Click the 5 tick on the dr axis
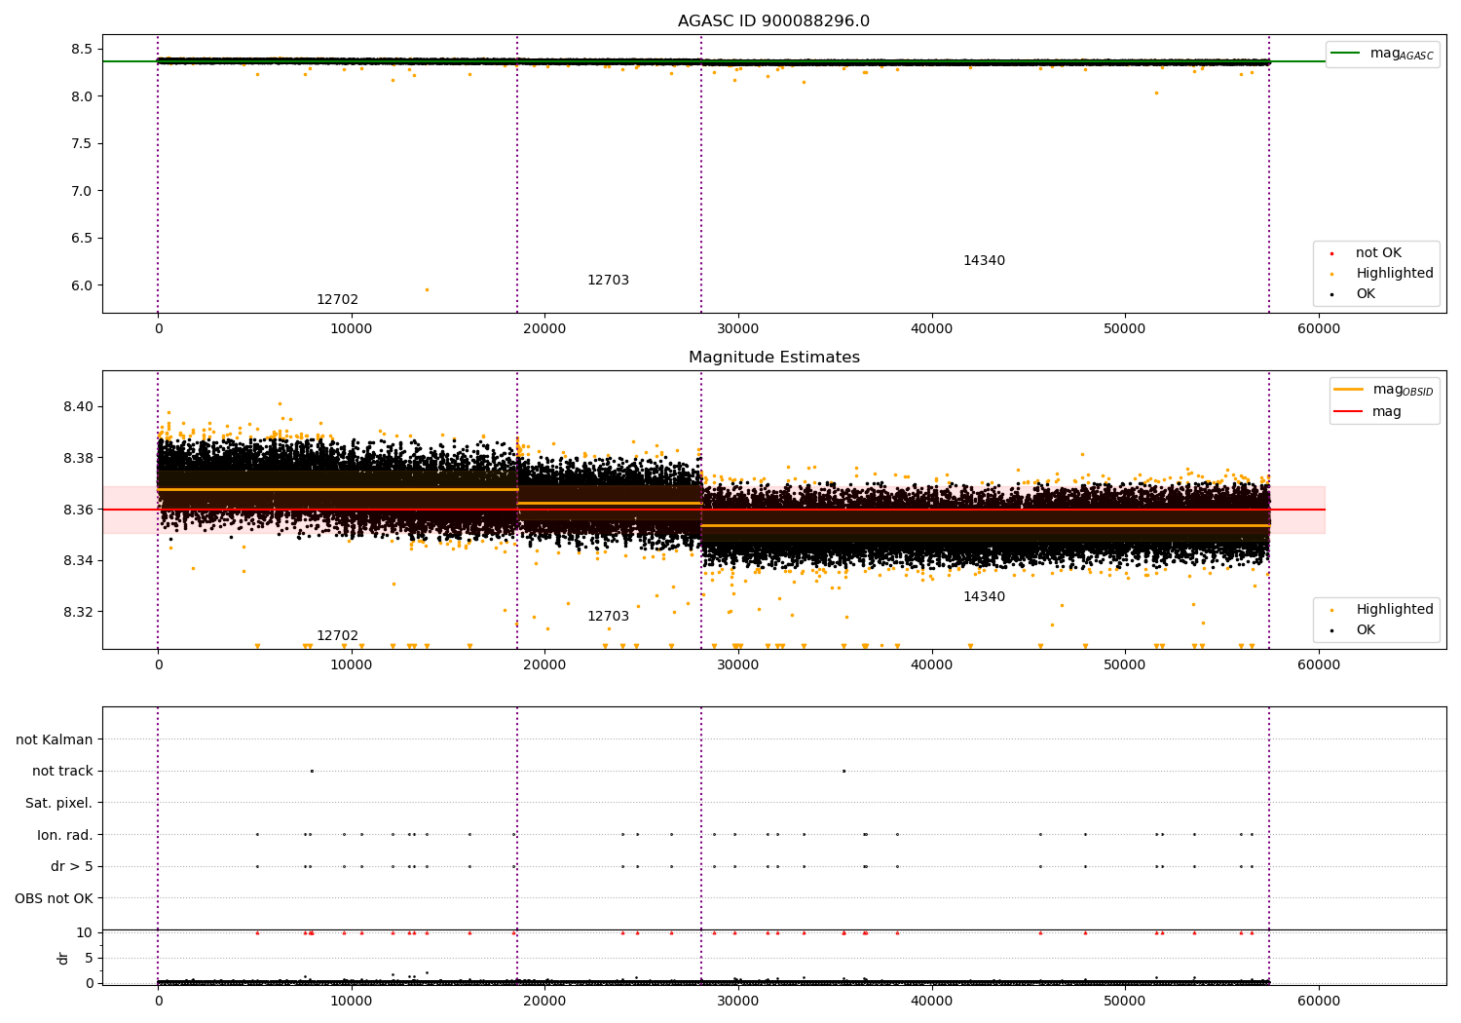Image resolution: width=1461 pixels, height=1023 pixels. click(x=89, y=958)
